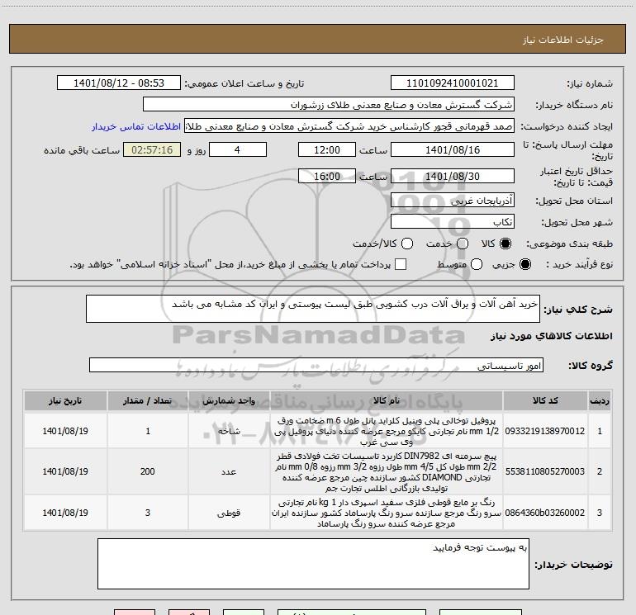Click the تاریخ نیاز column header
This screenshot has height=615, width=636.
click(x=65, y=400)
